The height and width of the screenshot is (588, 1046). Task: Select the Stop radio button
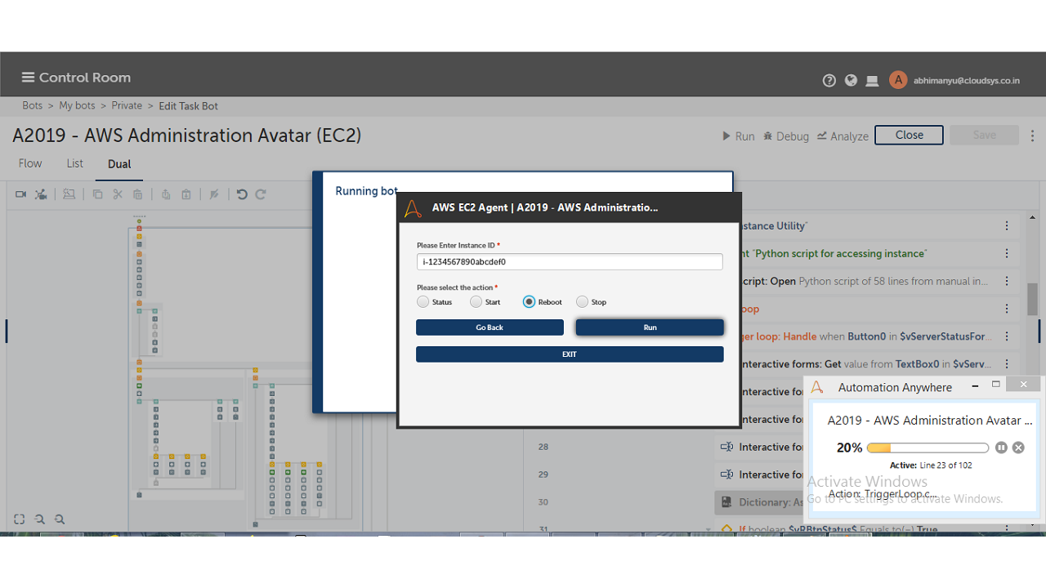582,302
